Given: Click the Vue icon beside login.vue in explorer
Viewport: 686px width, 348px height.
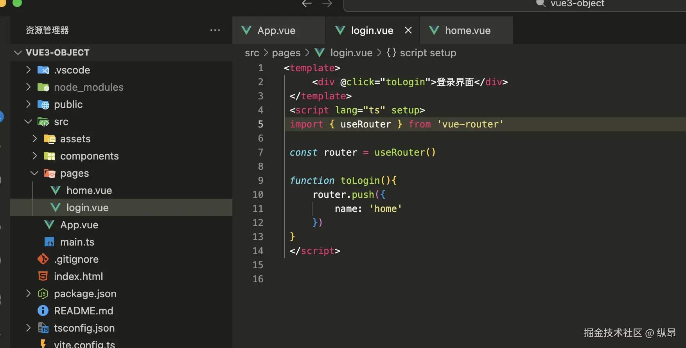Looking at the screenshot, I should coord(56,208).
